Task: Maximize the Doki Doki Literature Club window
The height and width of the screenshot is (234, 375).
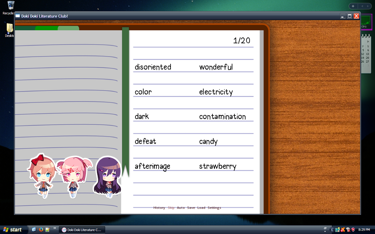Action: (350, 16)
